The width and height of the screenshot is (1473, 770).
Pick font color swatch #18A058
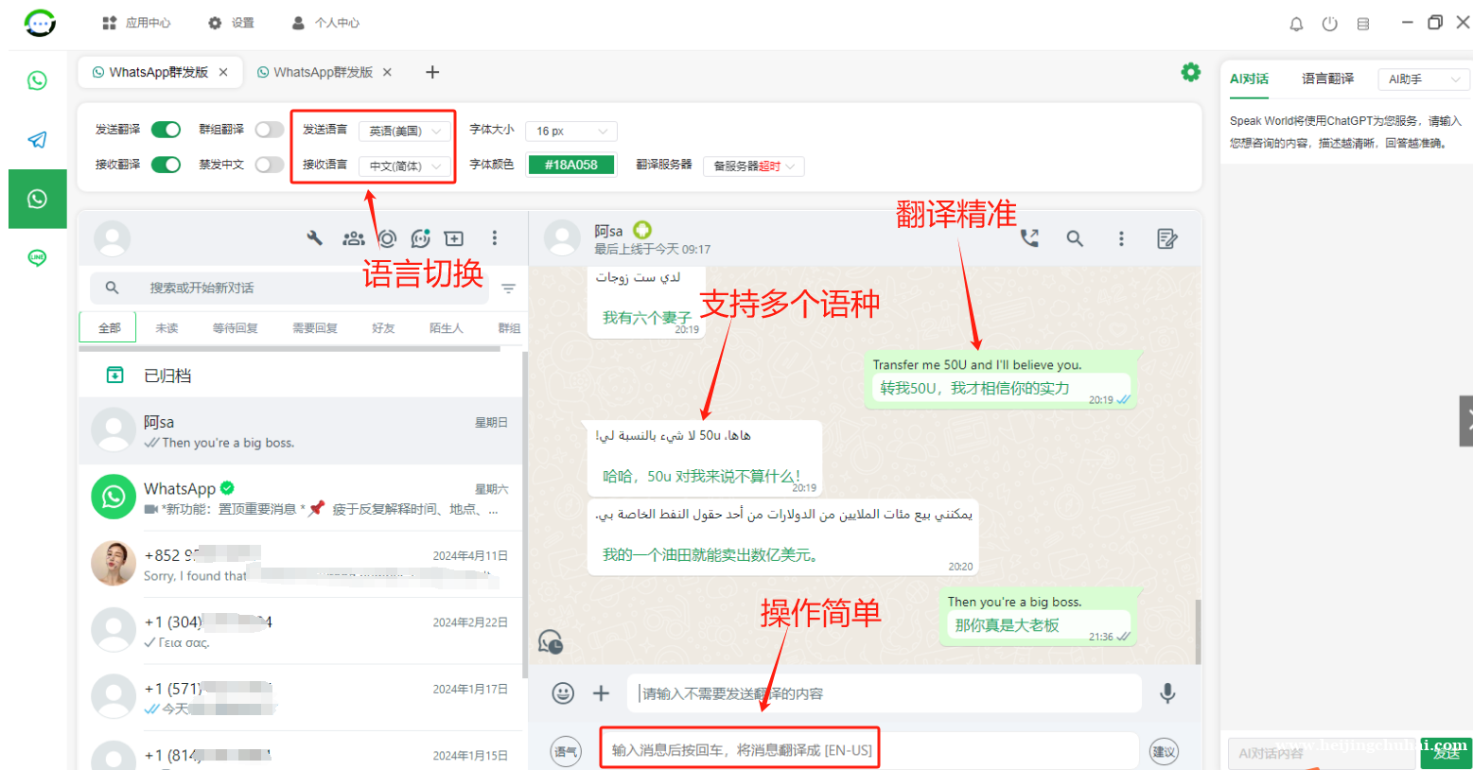coord(571,165)
